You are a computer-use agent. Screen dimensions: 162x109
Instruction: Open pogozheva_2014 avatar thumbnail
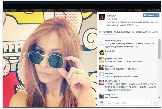tap(101, 60)
